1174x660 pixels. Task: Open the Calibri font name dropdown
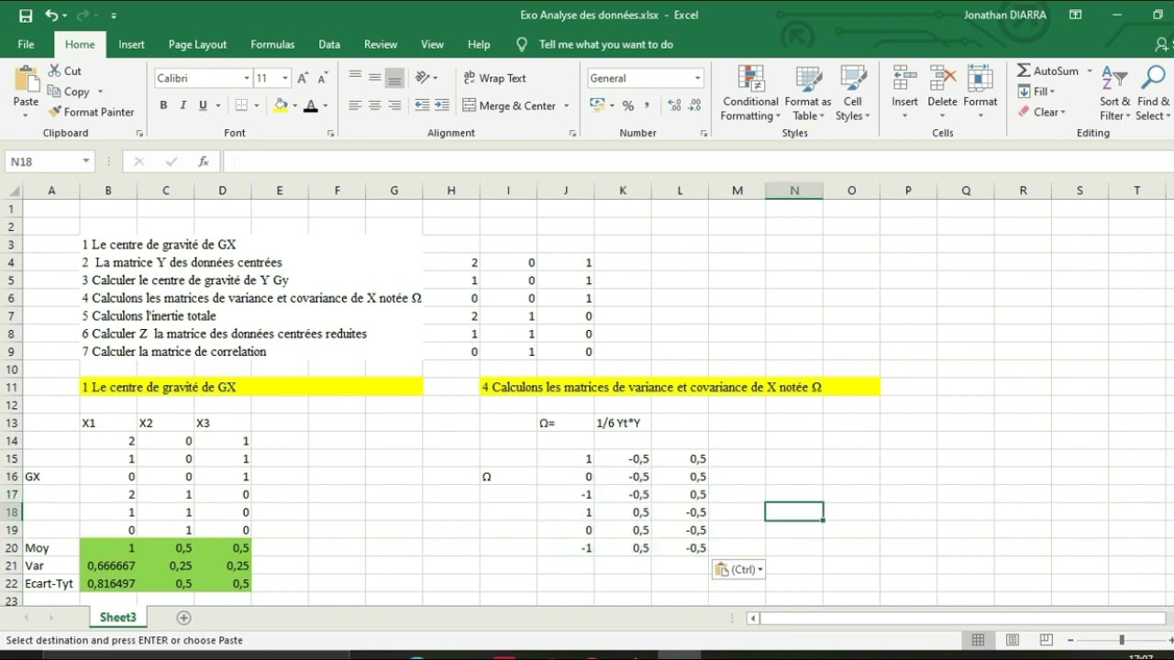tap(246, 78)
